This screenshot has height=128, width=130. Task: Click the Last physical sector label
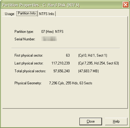29,63
